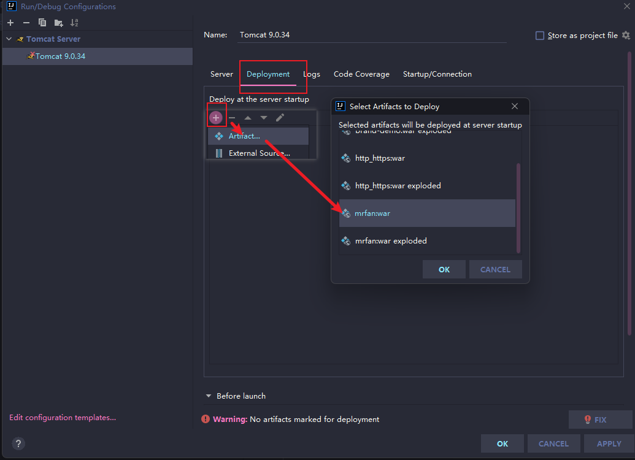Select the Tomcat 9.0.34 configuration

pos(97,56)
